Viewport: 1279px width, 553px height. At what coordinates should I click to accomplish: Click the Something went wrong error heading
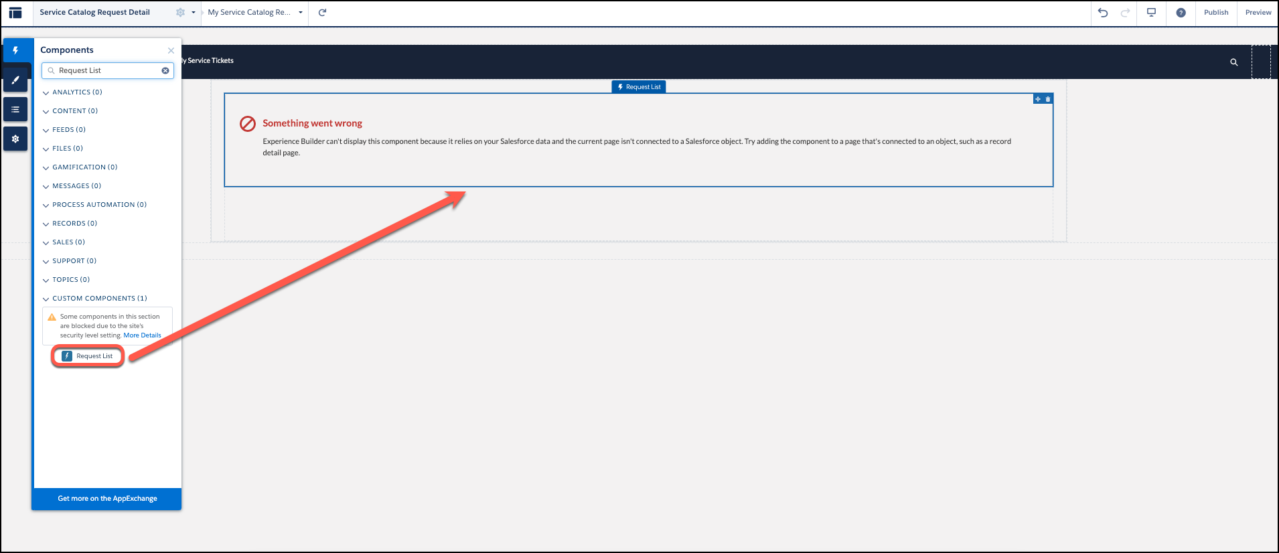[x=312, y=123]
